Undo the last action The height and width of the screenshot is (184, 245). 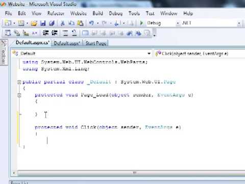click(x=91, y=23)
